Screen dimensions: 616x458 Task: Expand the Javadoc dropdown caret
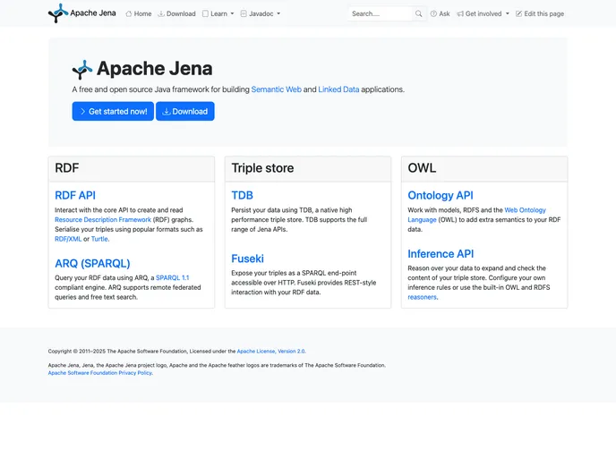click(278, 13)
